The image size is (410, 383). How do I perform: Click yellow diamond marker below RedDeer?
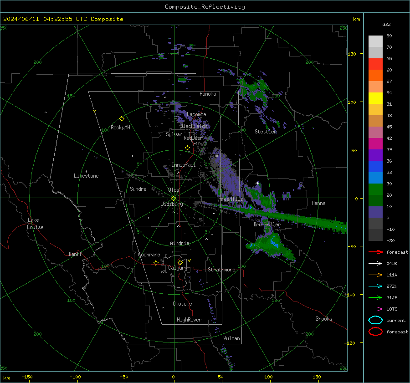(x=187, y=148)
